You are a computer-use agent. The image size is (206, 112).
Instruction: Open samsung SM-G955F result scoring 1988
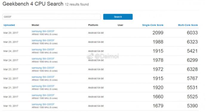(x=43, y=40)
